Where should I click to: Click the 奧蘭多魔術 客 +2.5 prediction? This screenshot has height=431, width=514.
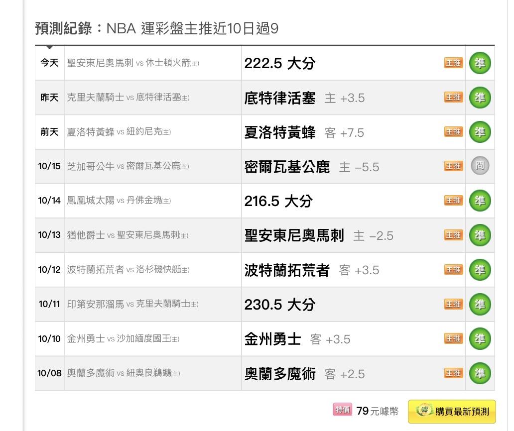304,374
